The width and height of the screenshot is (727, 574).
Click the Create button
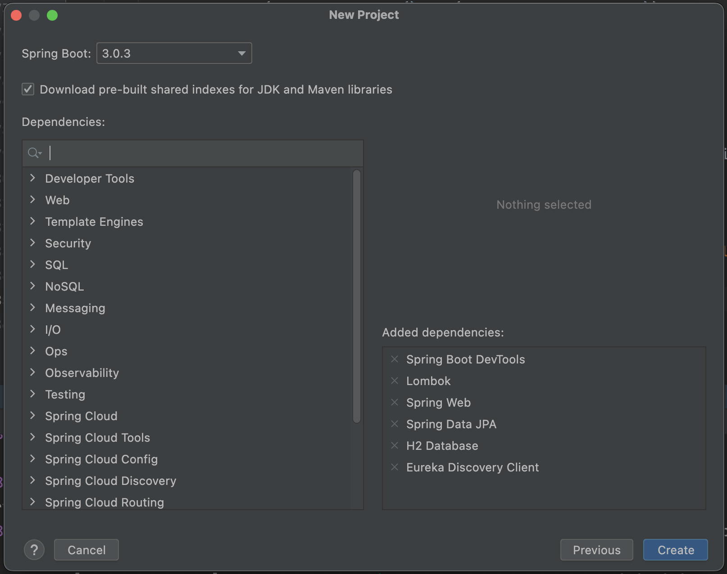(x=676, y=550)
